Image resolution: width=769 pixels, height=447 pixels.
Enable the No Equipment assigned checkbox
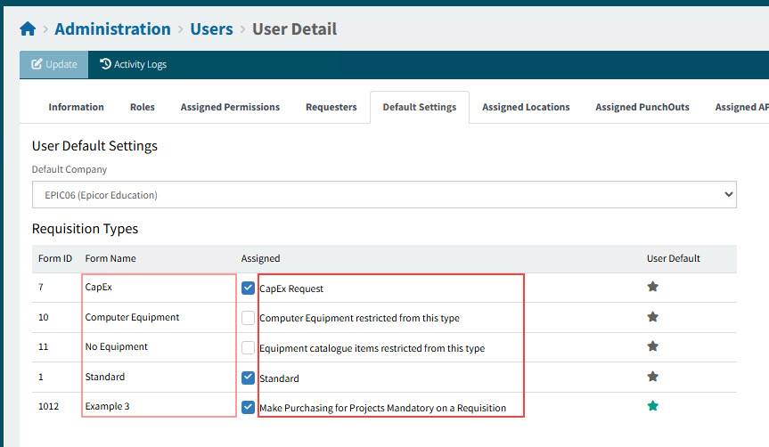pos(248,348)
